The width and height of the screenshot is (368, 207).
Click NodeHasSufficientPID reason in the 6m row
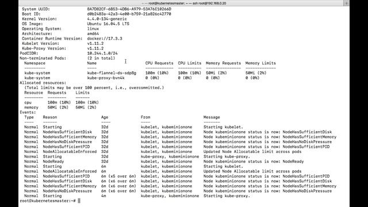click(x=66, y=177)
